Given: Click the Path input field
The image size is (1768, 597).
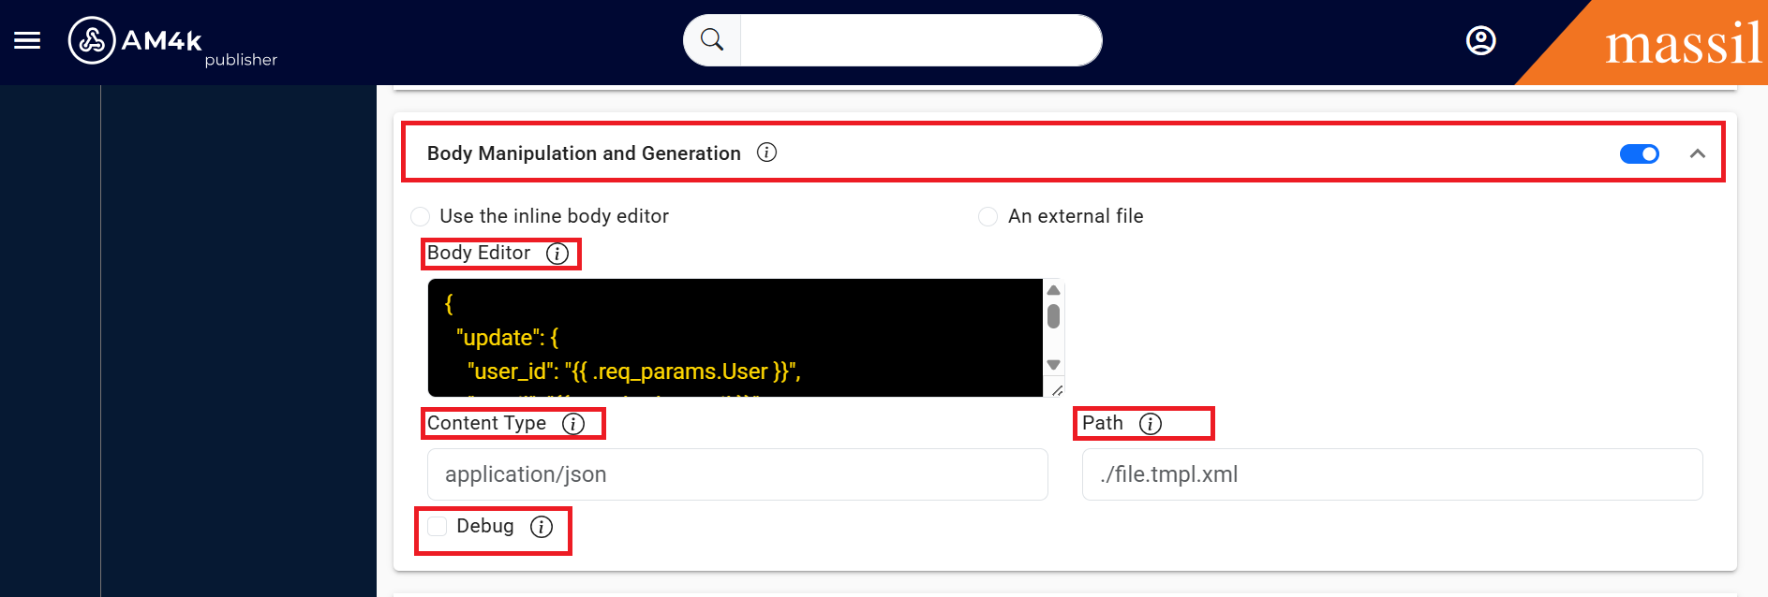Looking at the screenshot, I should (1391, 474).
